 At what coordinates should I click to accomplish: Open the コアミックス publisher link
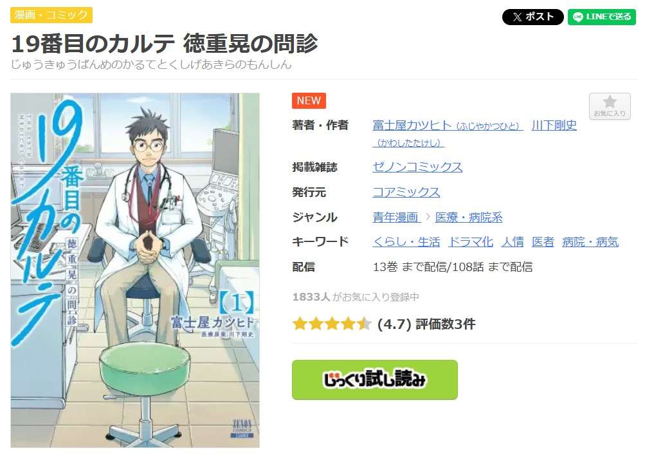click(406, 192)
